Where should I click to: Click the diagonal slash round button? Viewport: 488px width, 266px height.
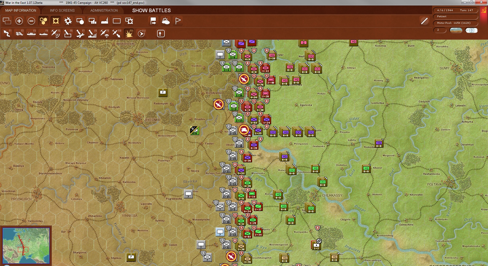point(424,21)
